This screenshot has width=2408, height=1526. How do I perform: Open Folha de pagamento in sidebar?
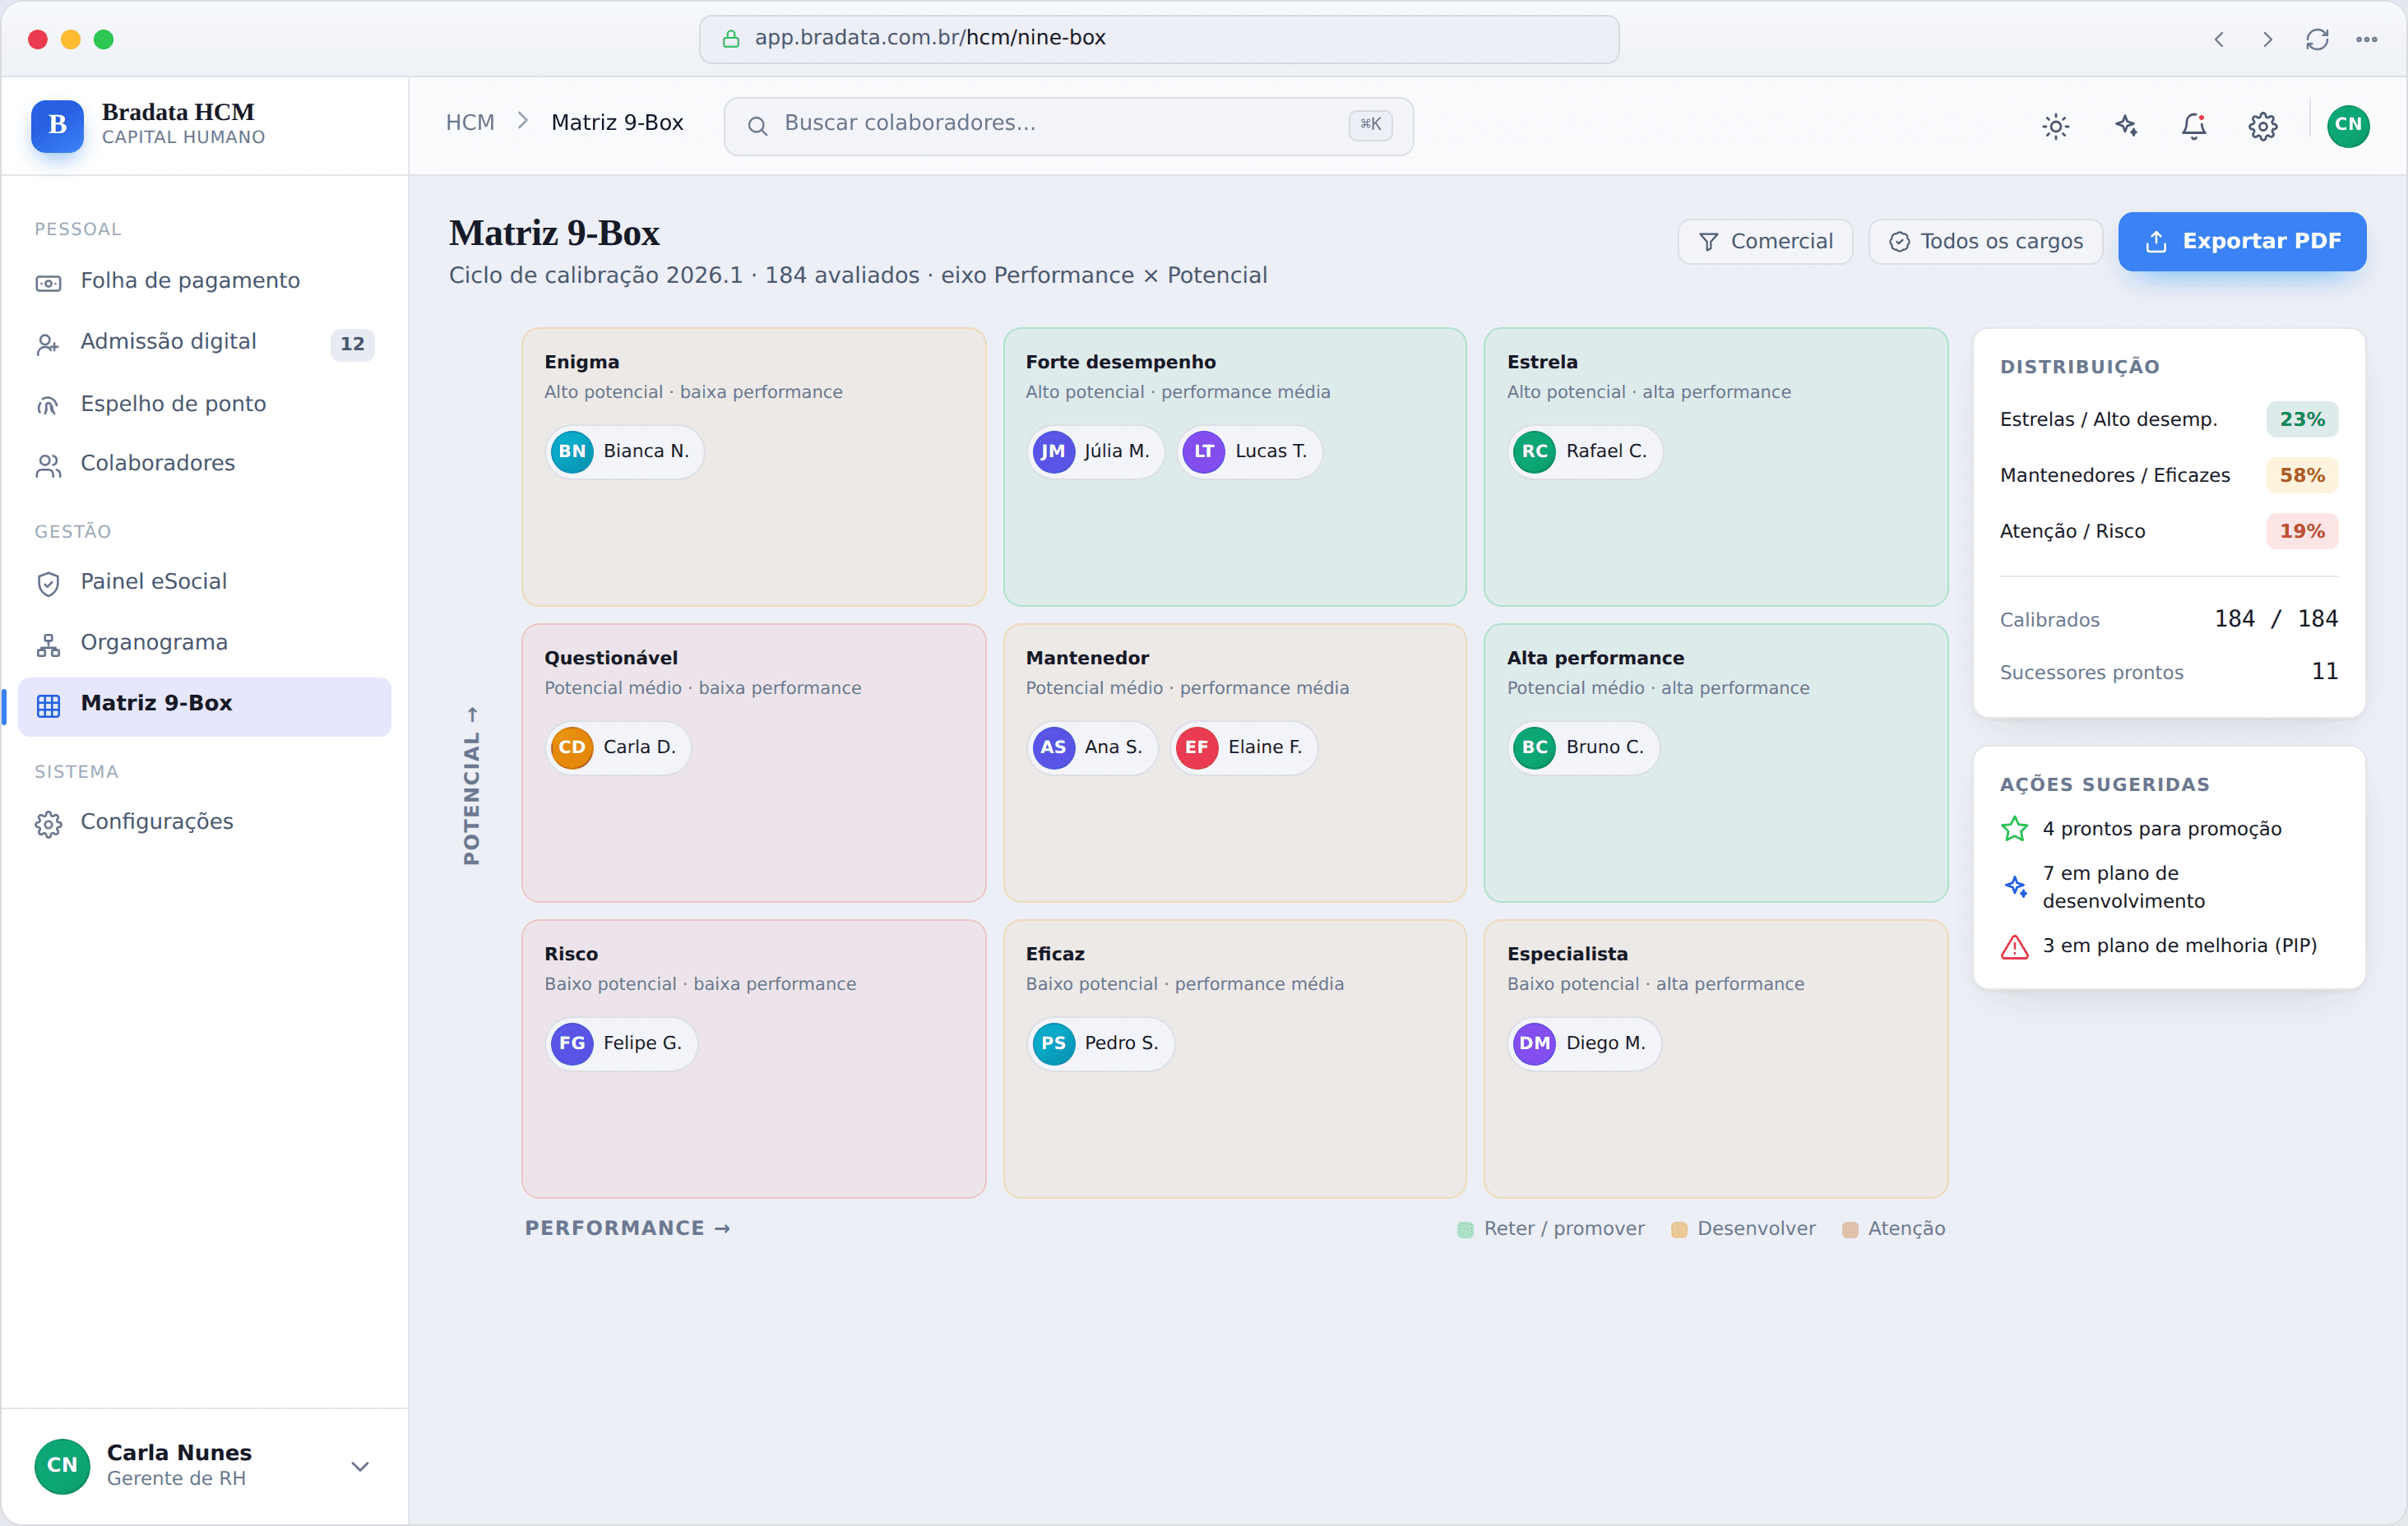point(204,281)
